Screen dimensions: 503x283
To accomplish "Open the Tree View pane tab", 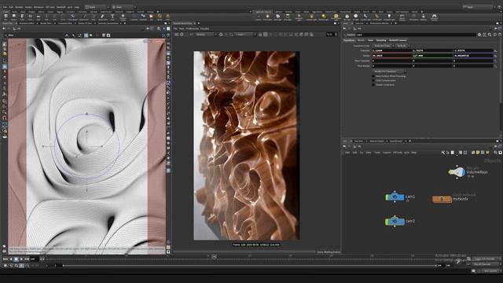I will click(358, 141).
